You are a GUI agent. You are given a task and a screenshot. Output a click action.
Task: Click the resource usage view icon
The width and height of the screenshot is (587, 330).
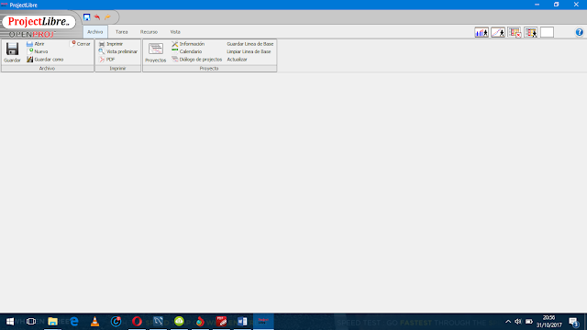click(x=531, y=33)
